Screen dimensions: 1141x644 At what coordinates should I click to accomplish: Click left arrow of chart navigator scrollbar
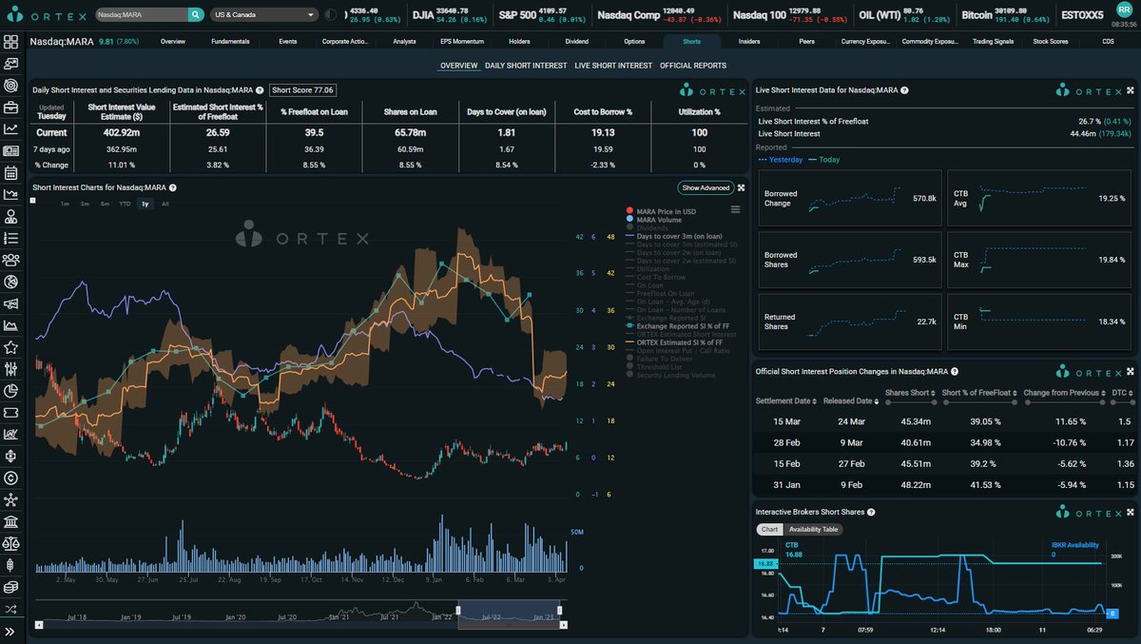39,624
